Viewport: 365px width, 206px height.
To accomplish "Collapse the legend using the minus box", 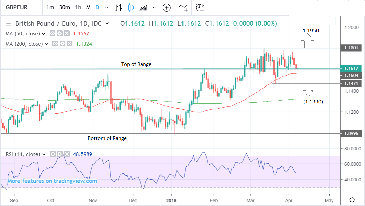I will pos(9,24).
